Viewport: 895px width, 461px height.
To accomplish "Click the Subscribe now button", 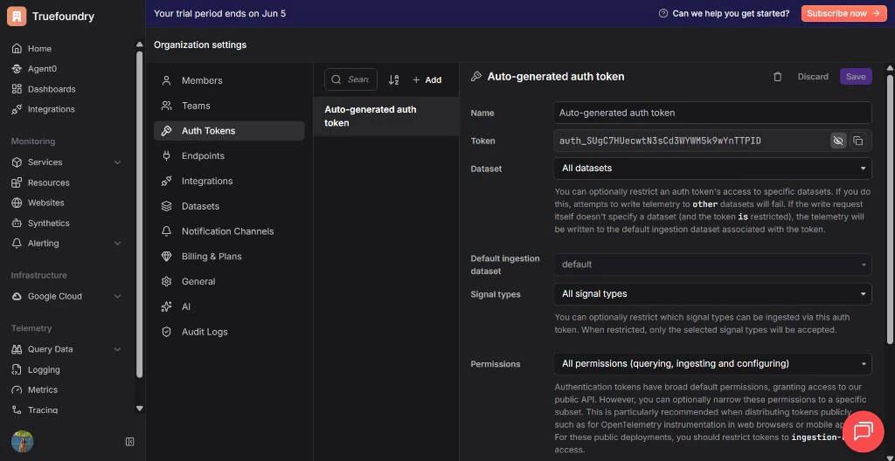I will point(843,13).
